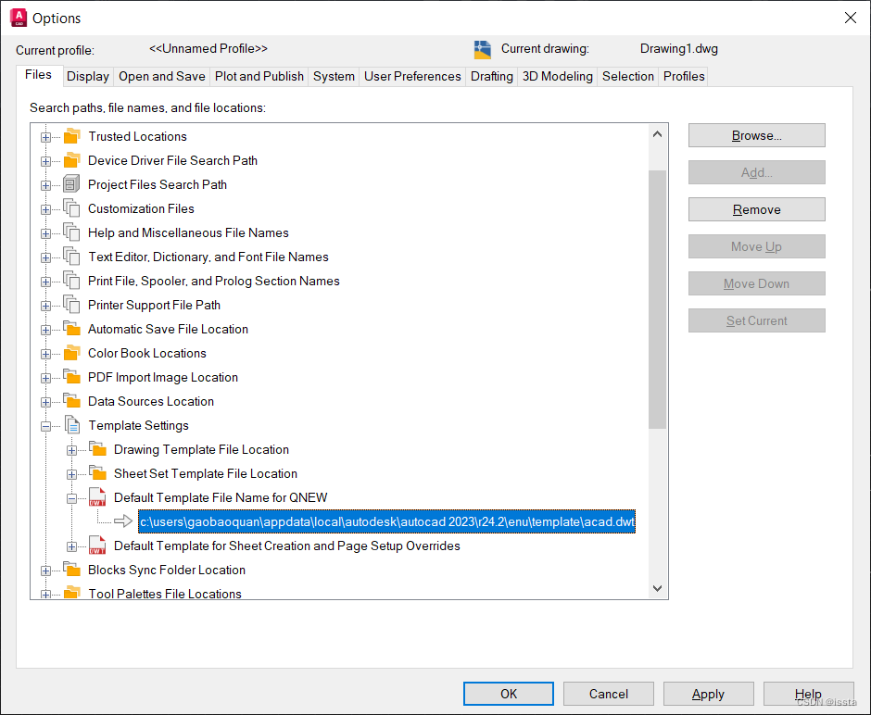Expand the Printer Support File Path node
Image resolution: width=871 pixels, height=715 pixels.
(46, 306)
